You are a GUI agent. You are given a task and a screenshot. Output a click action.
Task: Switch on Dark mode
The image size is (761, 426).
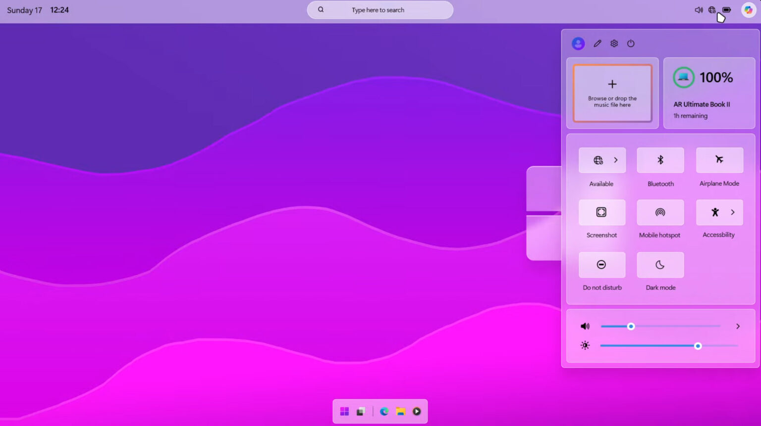pyautogui.click(x=660, y=265)
